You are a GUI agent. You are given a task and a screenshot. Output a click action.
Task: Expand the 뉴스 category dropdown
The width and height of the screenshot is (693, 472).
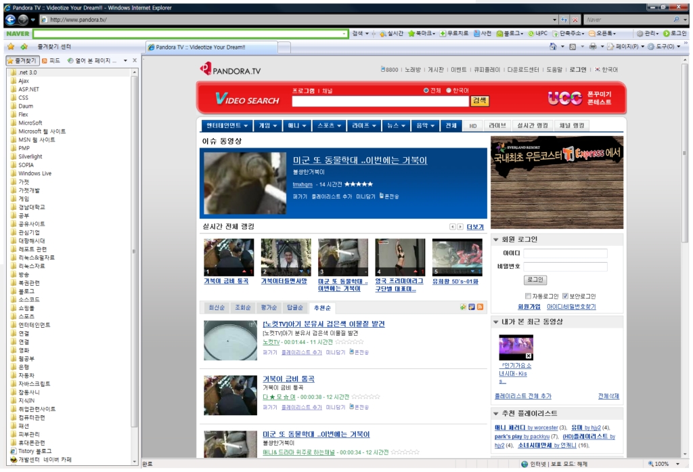pos(396,126)
